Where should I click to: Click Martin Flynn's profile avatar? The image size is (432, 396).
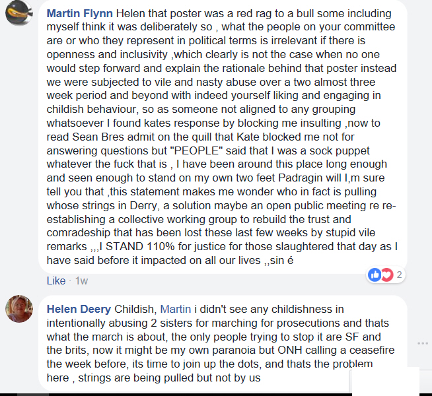click(19, 12)
